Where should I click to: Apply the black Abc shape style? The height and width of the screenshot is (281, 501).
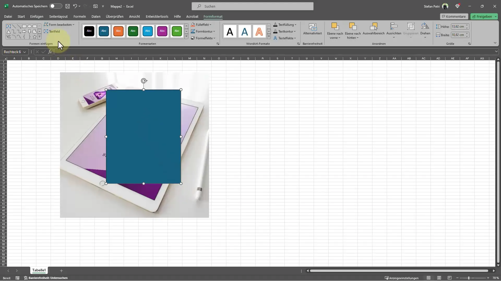point(89,31)
